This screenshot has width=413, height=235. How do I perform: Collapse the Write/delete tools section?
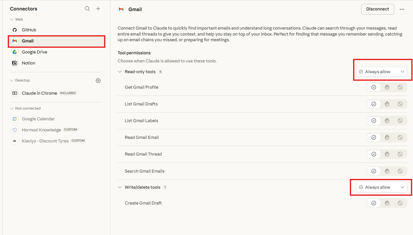[x=120, y=187]
